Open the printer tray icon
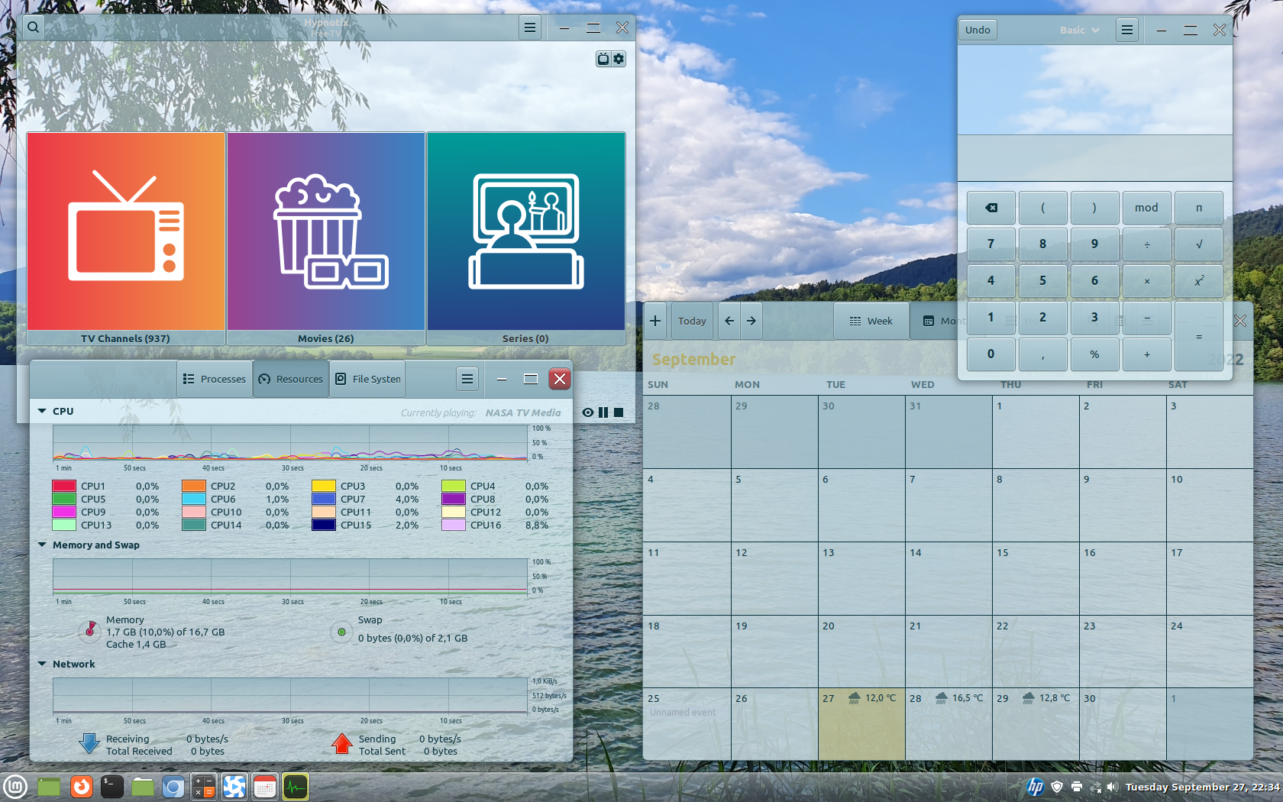 (1077, 787)
